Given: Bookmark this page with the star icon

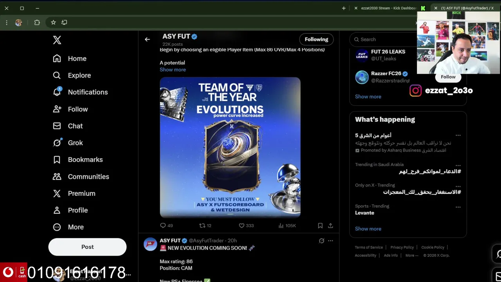Looking at the screenshot, I should click(x=53, y=22).
